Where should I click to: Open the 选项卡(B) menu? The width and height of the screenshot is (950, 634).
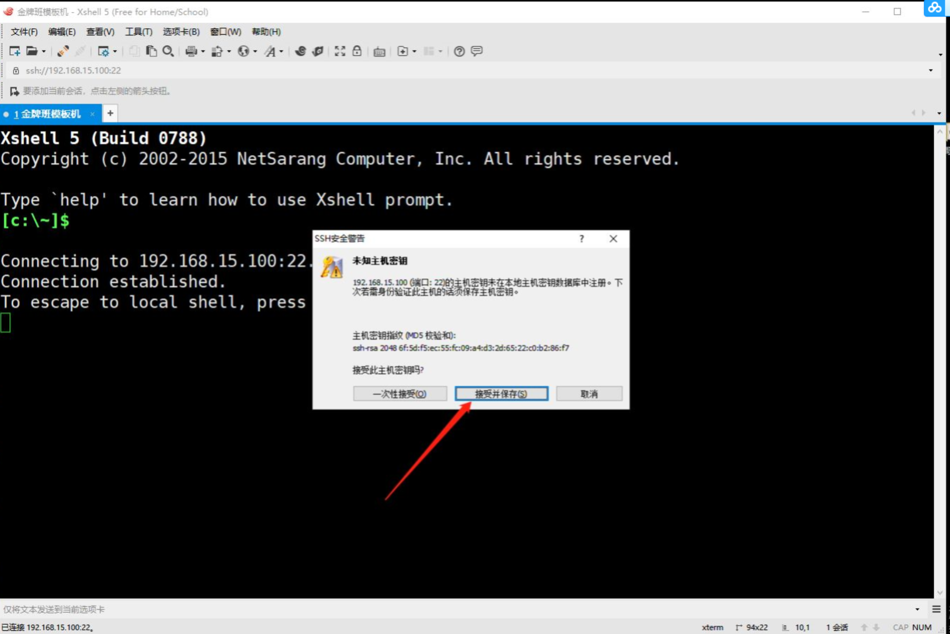(181, 31)
